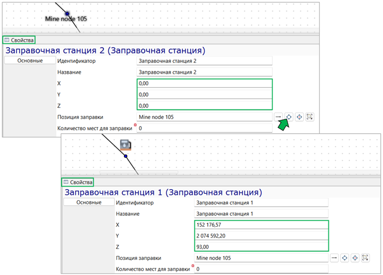The image size is (383, 275).
Task: Select the Mine node 105 point
Action: coord(67,14)
